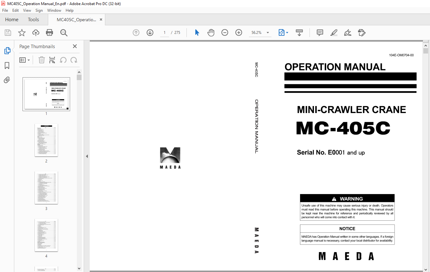Image resolution: width=430 pixels, height=272 pixels.
Task: Zoom out with the minus icon
Action: [225, 33]
